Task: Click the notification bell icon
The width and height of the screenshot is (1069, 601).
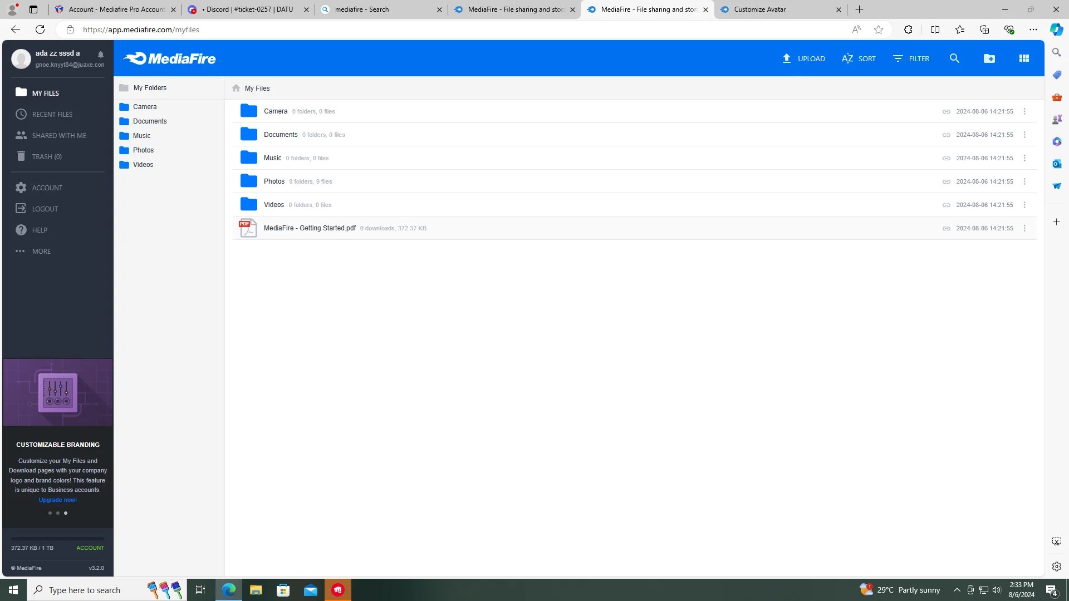Action: 101,55
